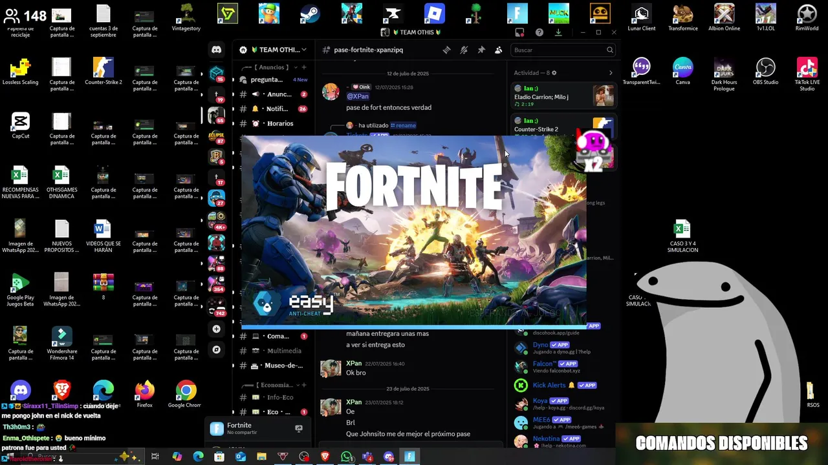The width and height of the screenshot is (828, 465).
Task: Collapse the Economia category
Action: (272, 385)
